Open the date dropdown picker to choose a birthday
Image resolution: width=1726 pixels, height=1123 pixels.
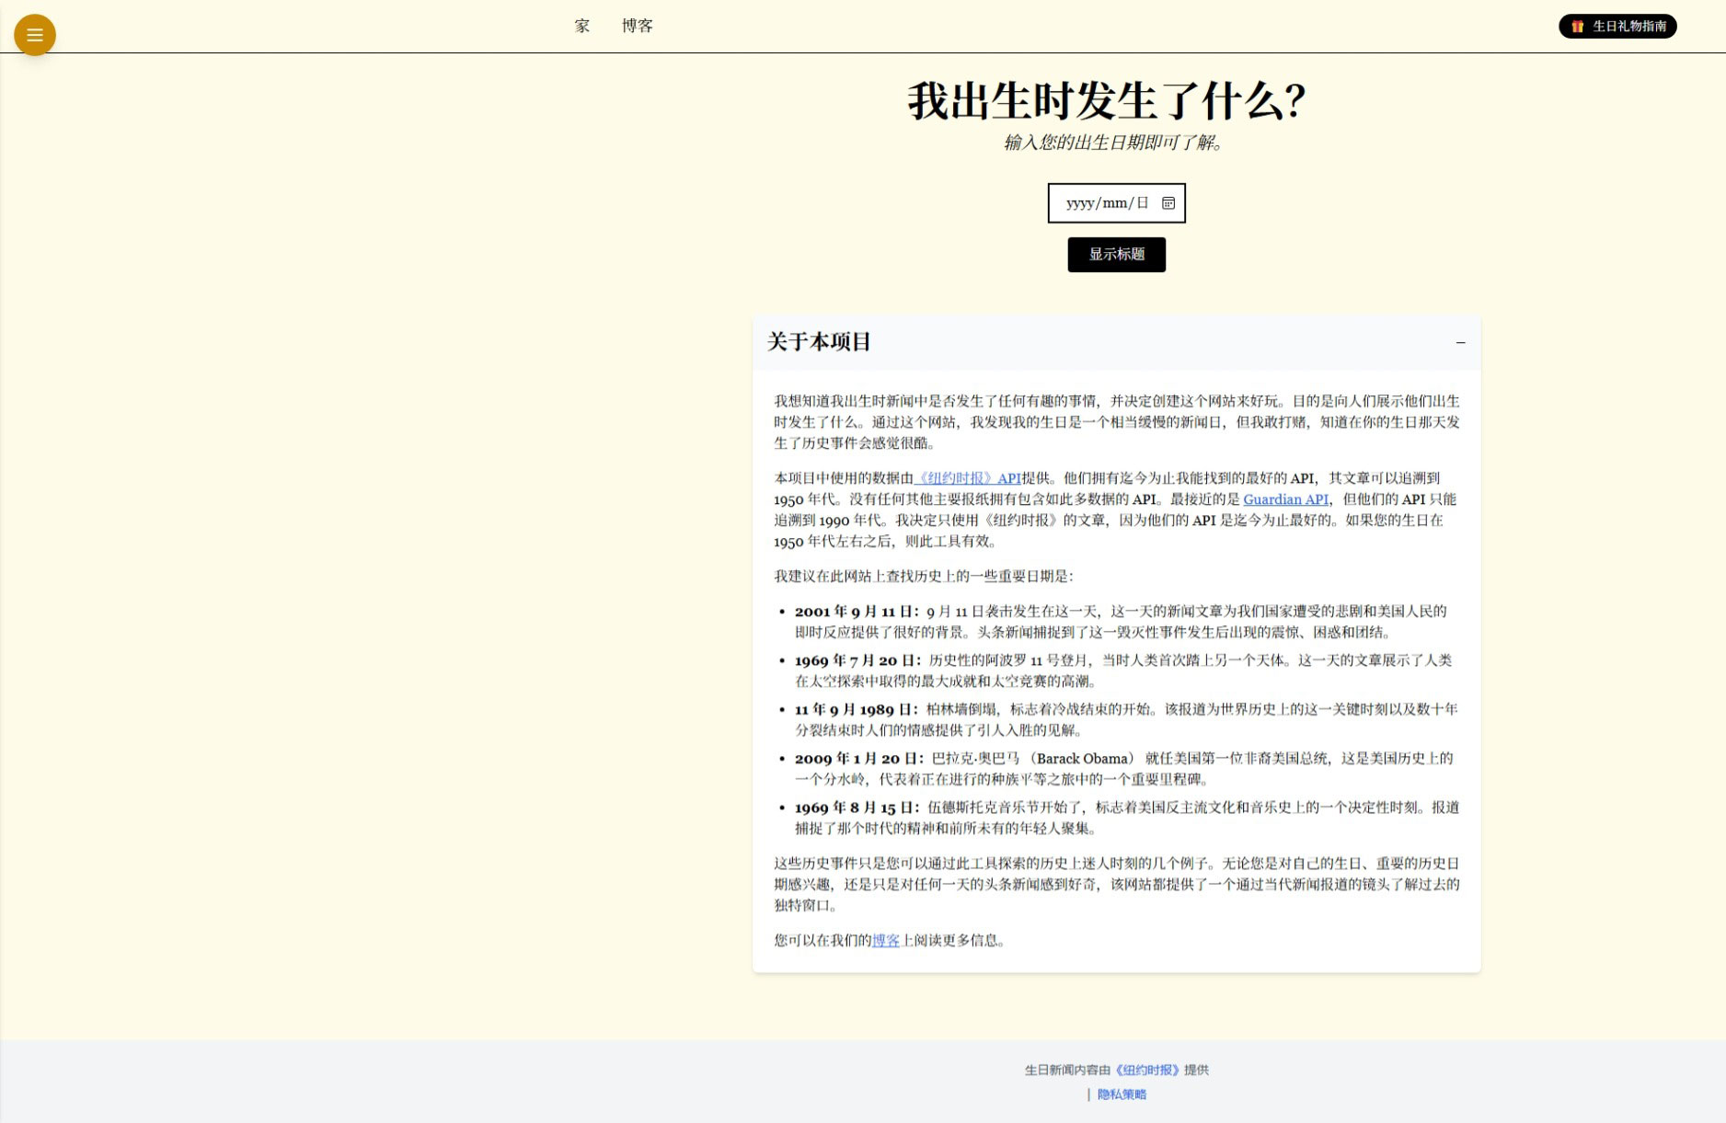tap(1169, 203)
